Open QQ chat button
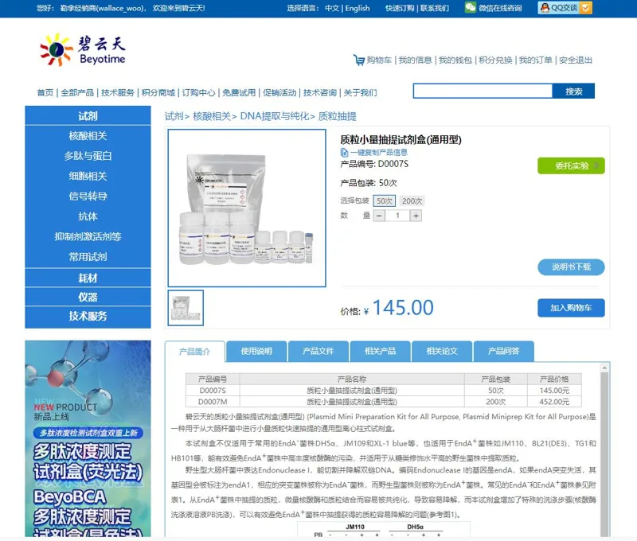 pos(565,8)
